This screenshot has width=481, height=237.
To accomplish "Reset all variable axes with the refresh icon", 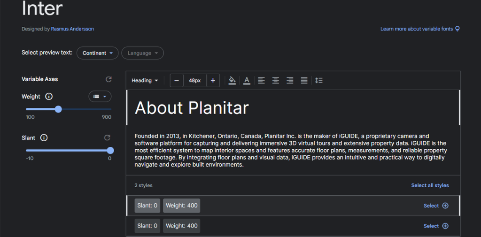I will click(x=109, y=79).
